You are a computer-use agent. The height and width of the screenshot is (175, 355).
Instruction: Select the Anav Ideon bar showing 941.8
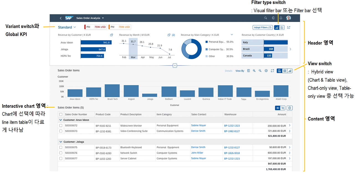pyautogui.click(x=96, y=42)
